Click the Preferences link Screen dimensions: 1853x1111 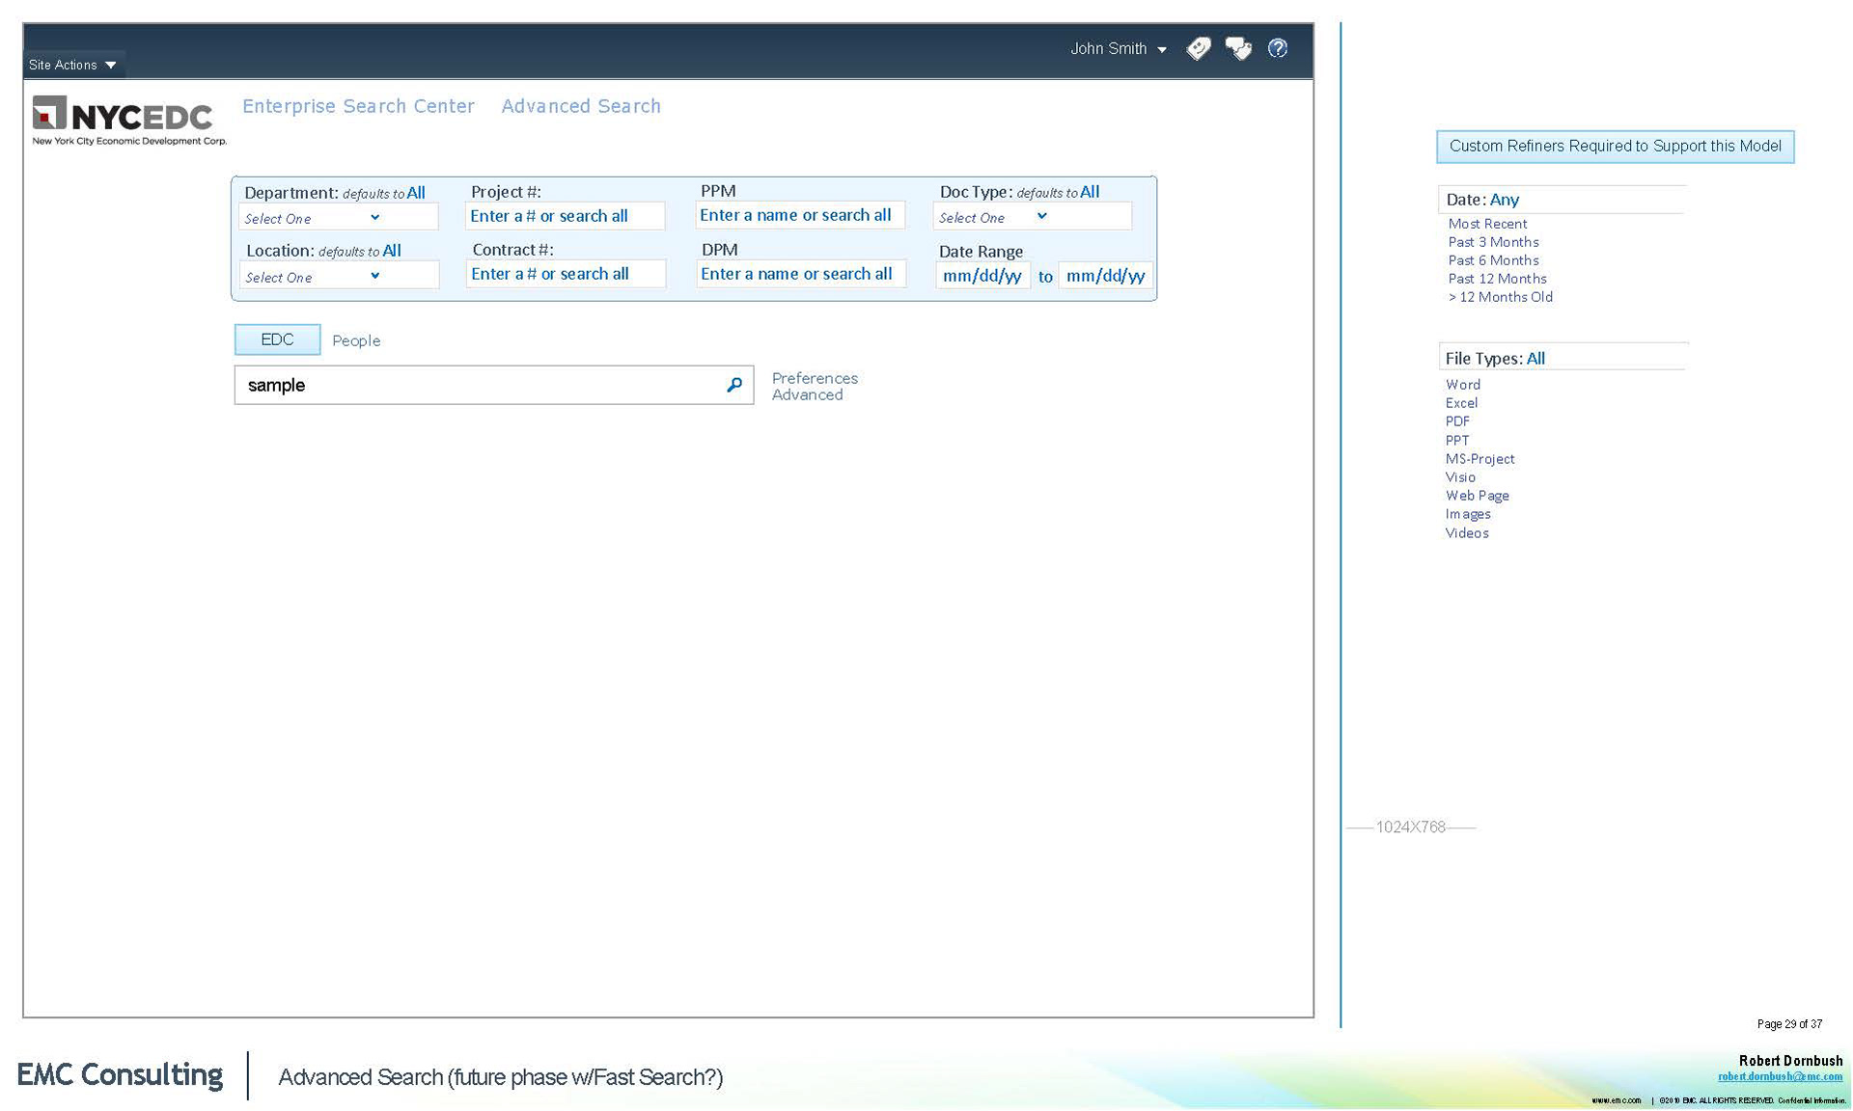click(815, 378)
